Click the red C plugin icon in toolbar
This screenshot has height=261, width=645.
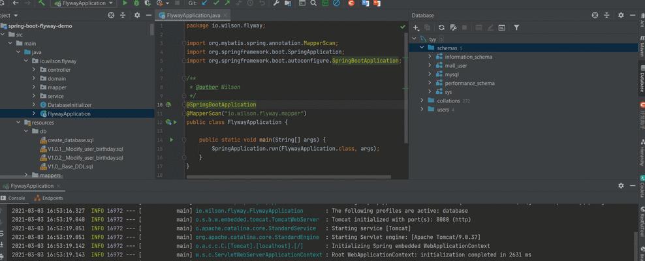(x=351, y=3)
